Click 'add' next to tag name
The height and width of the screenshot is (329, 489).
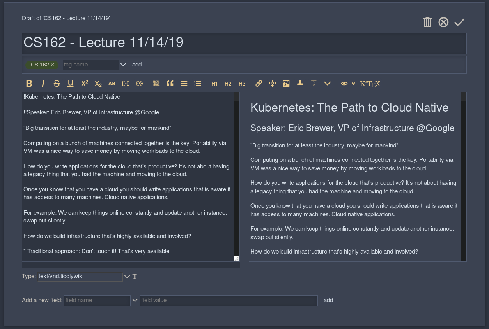coord(137,65)
